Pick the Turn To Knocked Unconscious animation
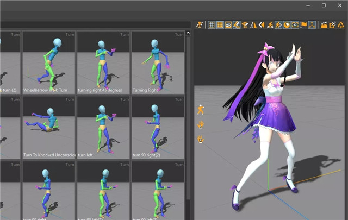 pos(48,127)
